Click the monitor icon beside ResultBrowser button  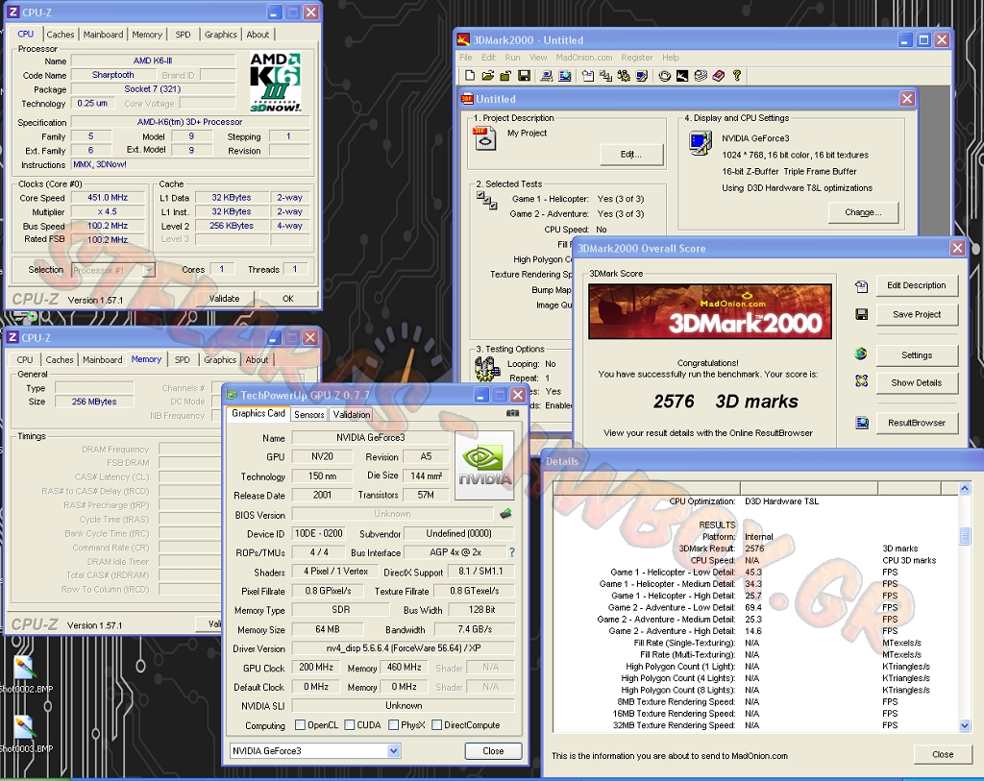point(862,423)
